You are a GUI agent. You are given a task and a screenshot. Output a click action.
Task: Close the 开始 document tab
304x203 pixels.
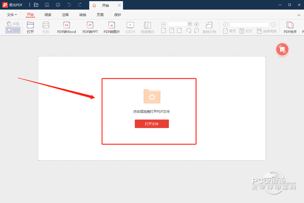click(x=119, y=5)
